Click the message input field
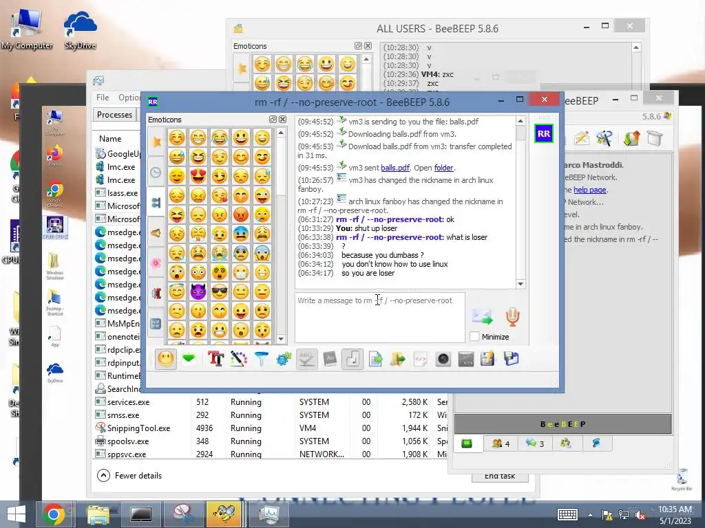This screenshot has height=528, width=705. 379,318
